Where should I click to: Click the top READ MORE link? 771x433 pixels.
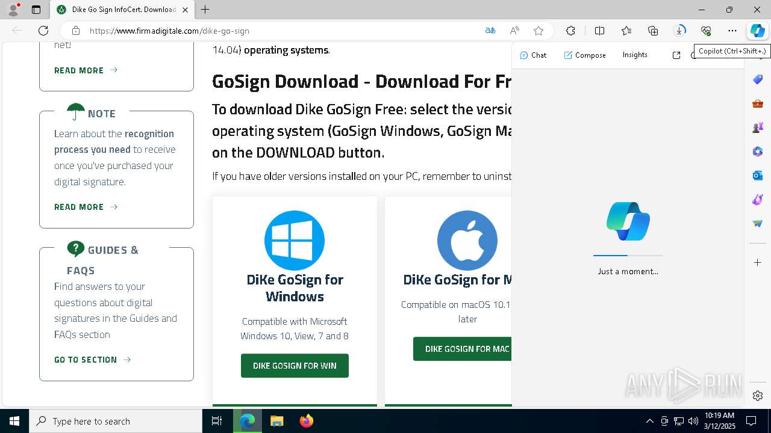point(86,70)
